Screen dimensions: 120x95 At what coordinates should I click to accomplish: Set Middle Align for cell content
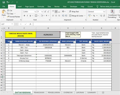[x=56, y=11]
